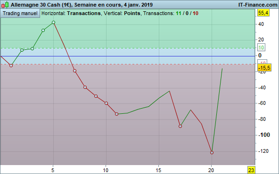Viewport: 279px width, 174px height.
Task: Click the Semaine en cours period text
Action: 98,5
